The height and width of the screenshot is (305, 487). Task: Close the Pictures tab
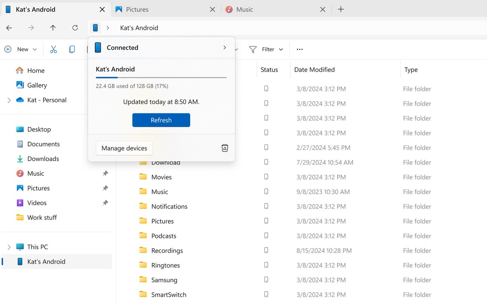(212, 10)
